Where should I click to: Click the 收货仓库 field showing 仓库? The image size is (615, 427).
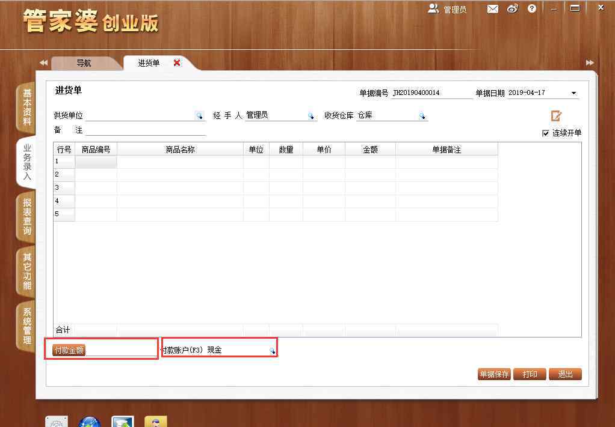pyautogui.click(x=388, y=115)
